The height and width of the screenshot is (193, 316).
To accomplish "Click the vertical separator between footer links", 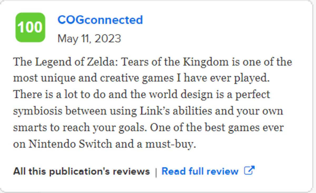I will (156, 172).
